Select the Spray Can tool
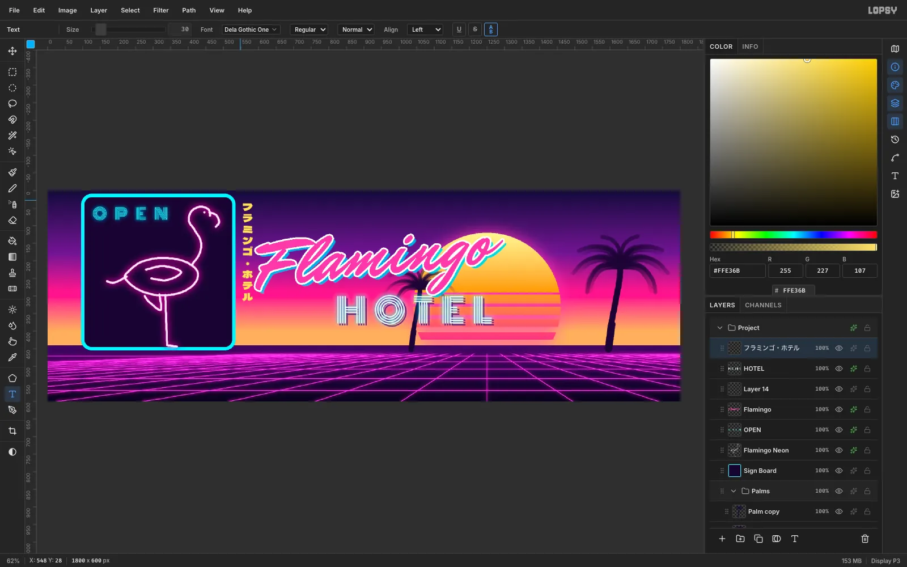The image size is (907, 567). 12,204
